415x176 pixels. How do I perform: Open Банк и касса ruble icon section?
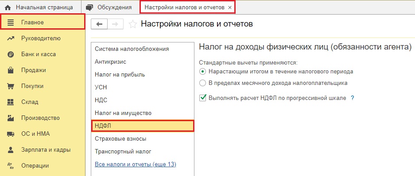point(10,54)
